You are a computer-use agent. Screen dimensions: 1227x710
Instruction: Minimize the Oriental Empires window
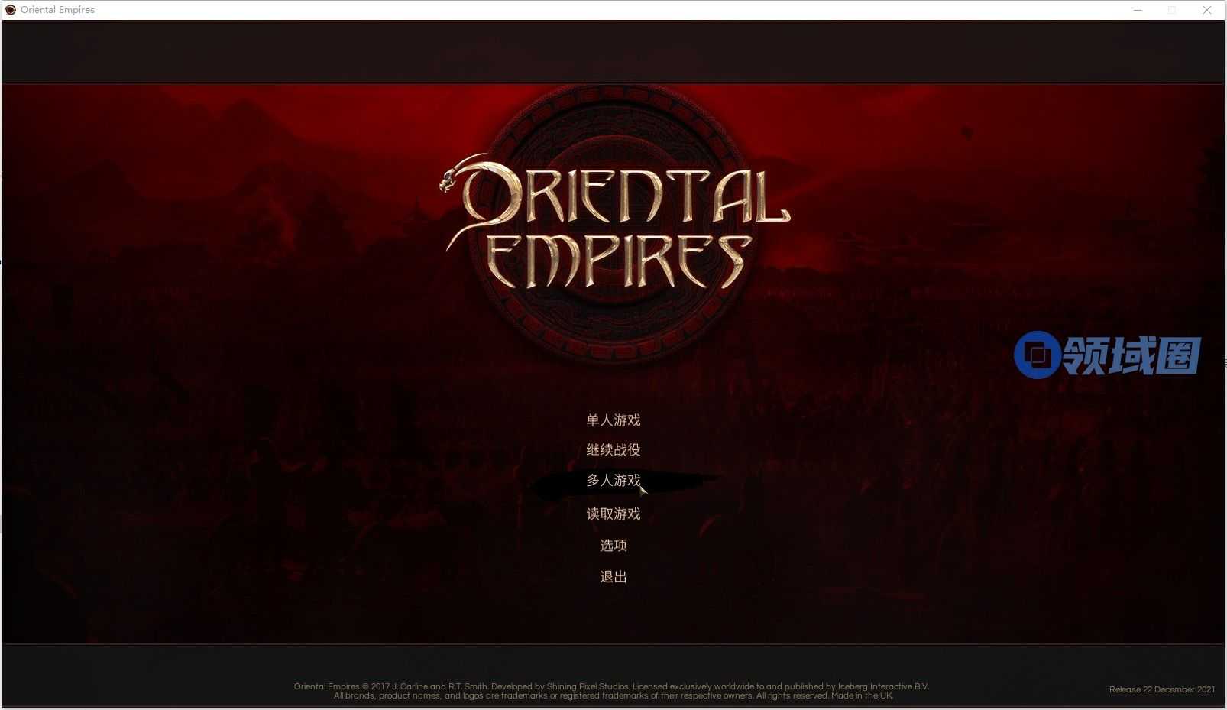(1138, 10)
